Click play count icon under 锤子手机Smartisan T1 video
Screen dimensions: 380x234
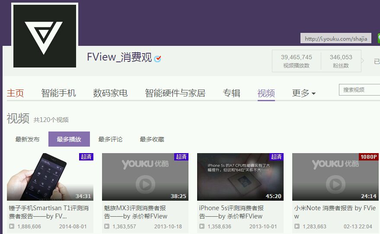point(11,227)
